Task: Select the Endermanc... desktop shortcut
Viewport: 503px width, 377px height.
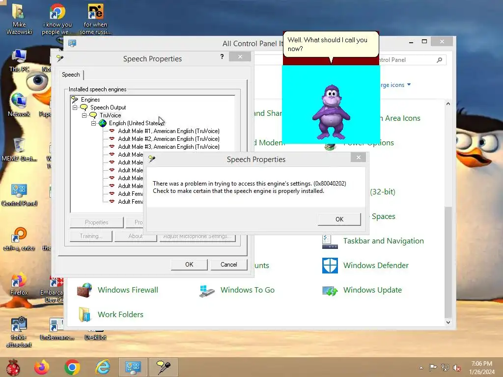Action: [57, 328]
